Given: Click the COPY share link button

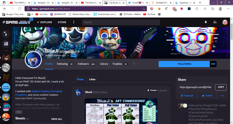Looking at the screenshot, I should click(221, 87).
